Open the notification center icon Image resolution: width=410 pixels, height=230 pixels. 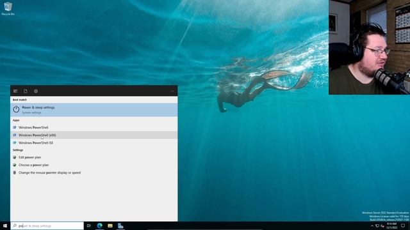pos(403,226)
